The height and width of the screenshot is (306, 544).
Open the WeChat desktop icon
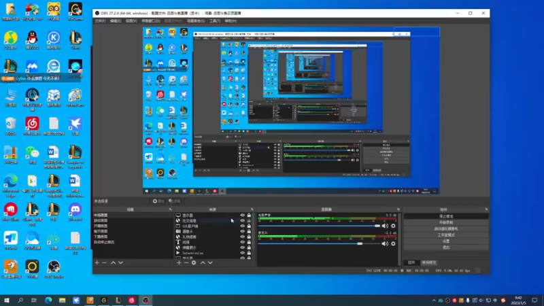(32, 155)
